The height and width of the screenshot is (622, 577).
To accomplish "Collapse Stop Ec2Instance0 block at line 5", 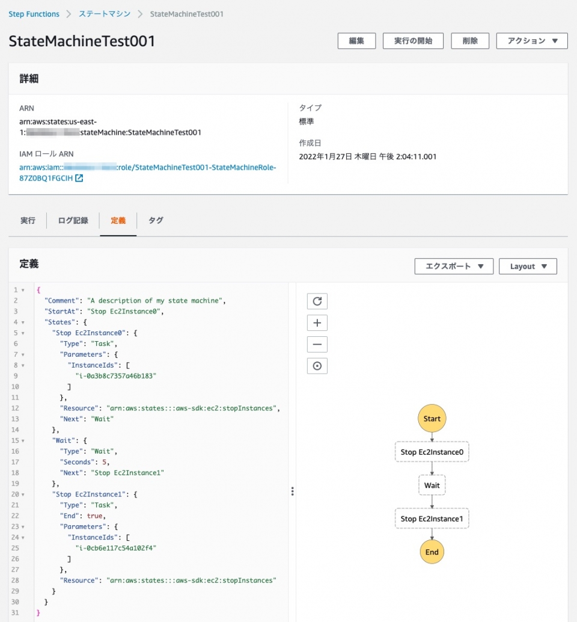I will coord(23,333).
